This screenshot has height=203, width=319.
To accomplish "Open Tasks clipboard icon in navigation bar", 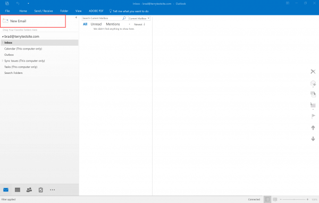I will 41,190.
